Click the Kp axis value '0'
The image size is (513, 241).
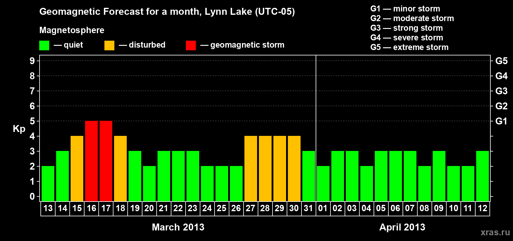tap(32, 196)
